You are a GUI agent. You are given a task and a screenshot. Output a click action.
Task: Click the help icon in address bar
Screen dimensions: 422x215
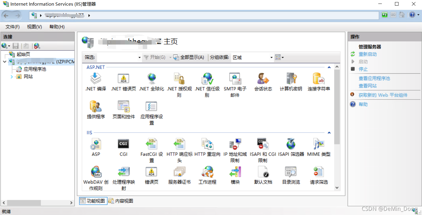412,15
